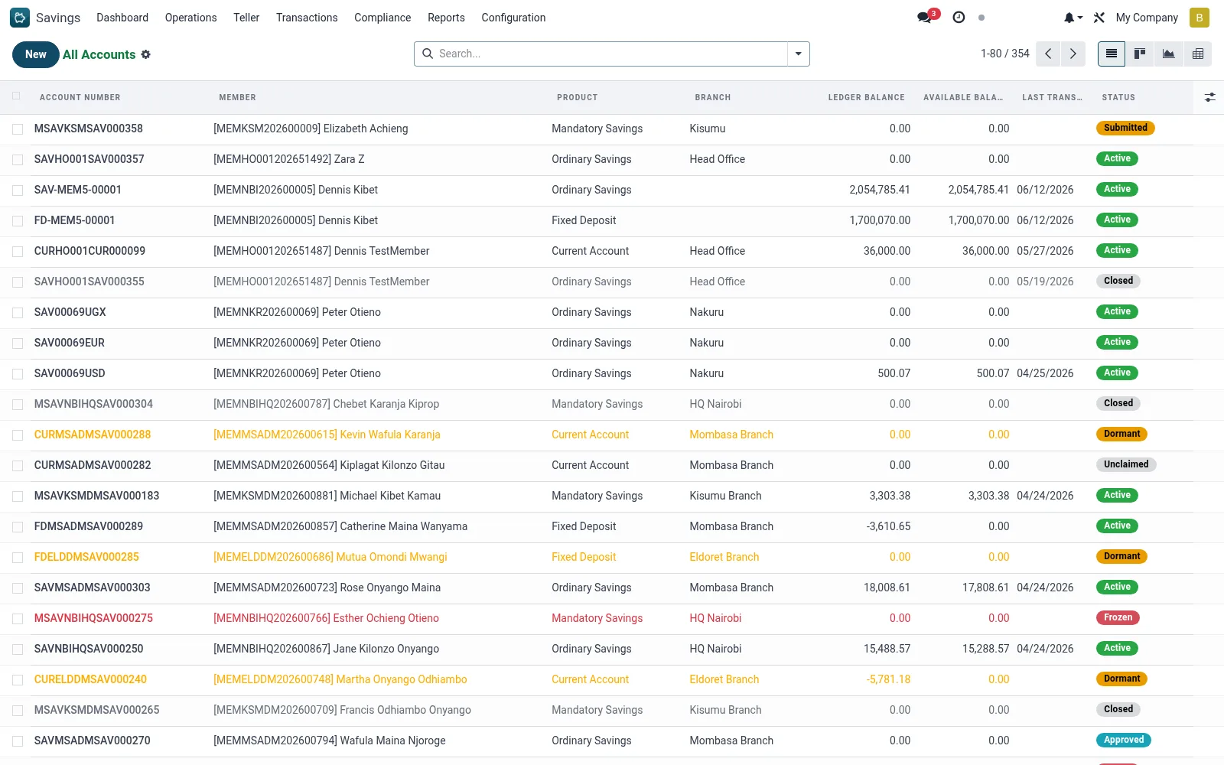The image size is (1224, 765).
Task: Sort by Branch column header
Action: [x=712, y=97]
